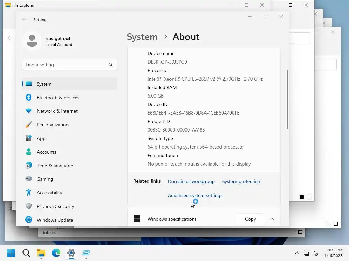Select the processor Intel Xeon text
The height and width of the screenshot is (261, 349).
(205, 79)
